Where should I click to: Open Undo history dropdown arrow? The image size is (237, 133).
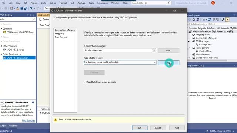pos(34,8)
